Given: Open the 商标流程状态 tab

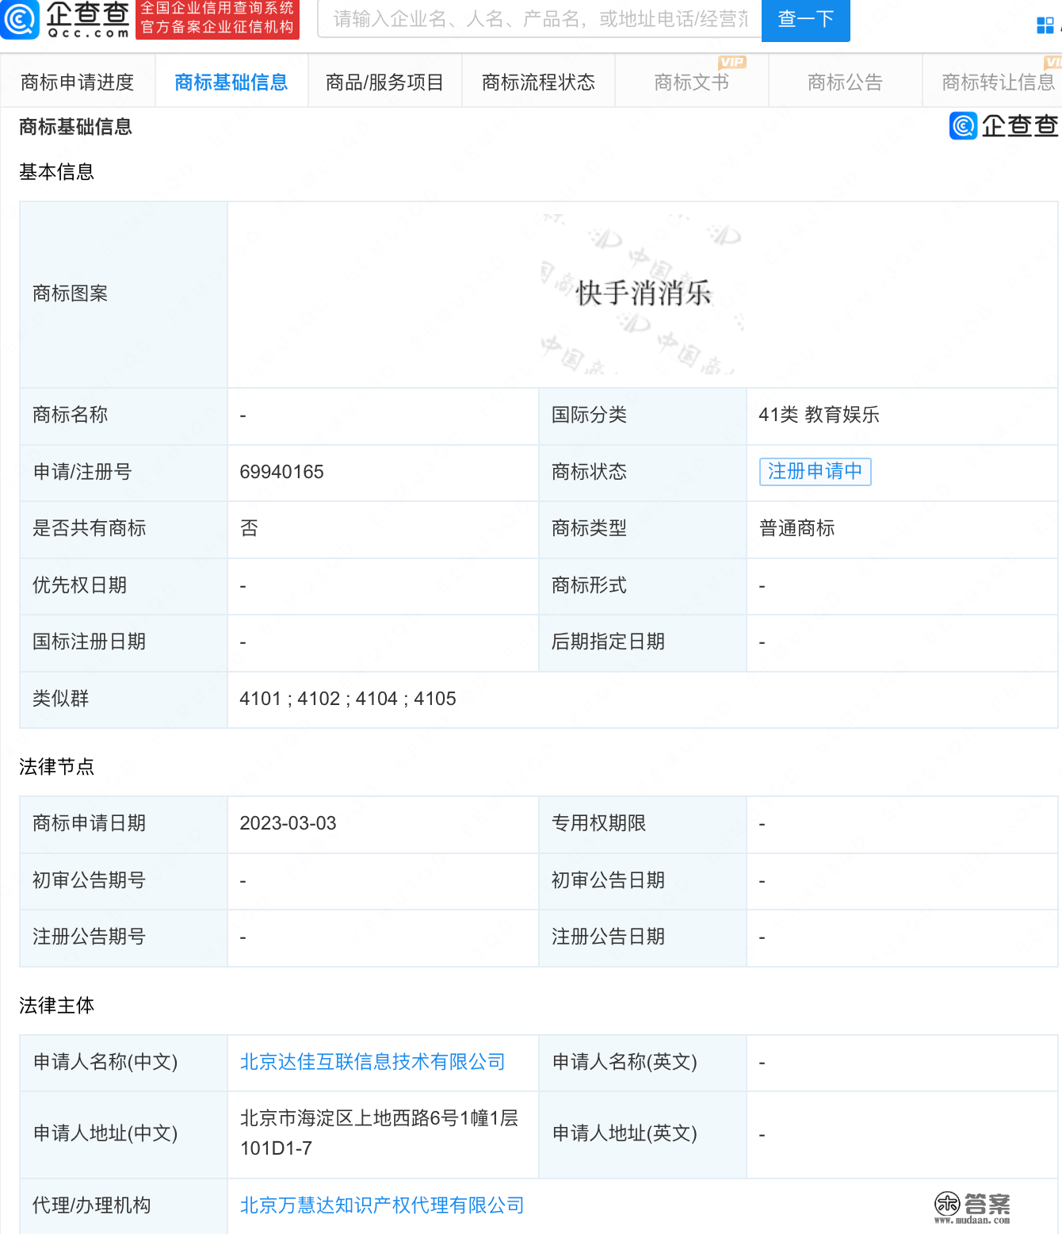Looking at the screenshot, I should coord(537,81).
